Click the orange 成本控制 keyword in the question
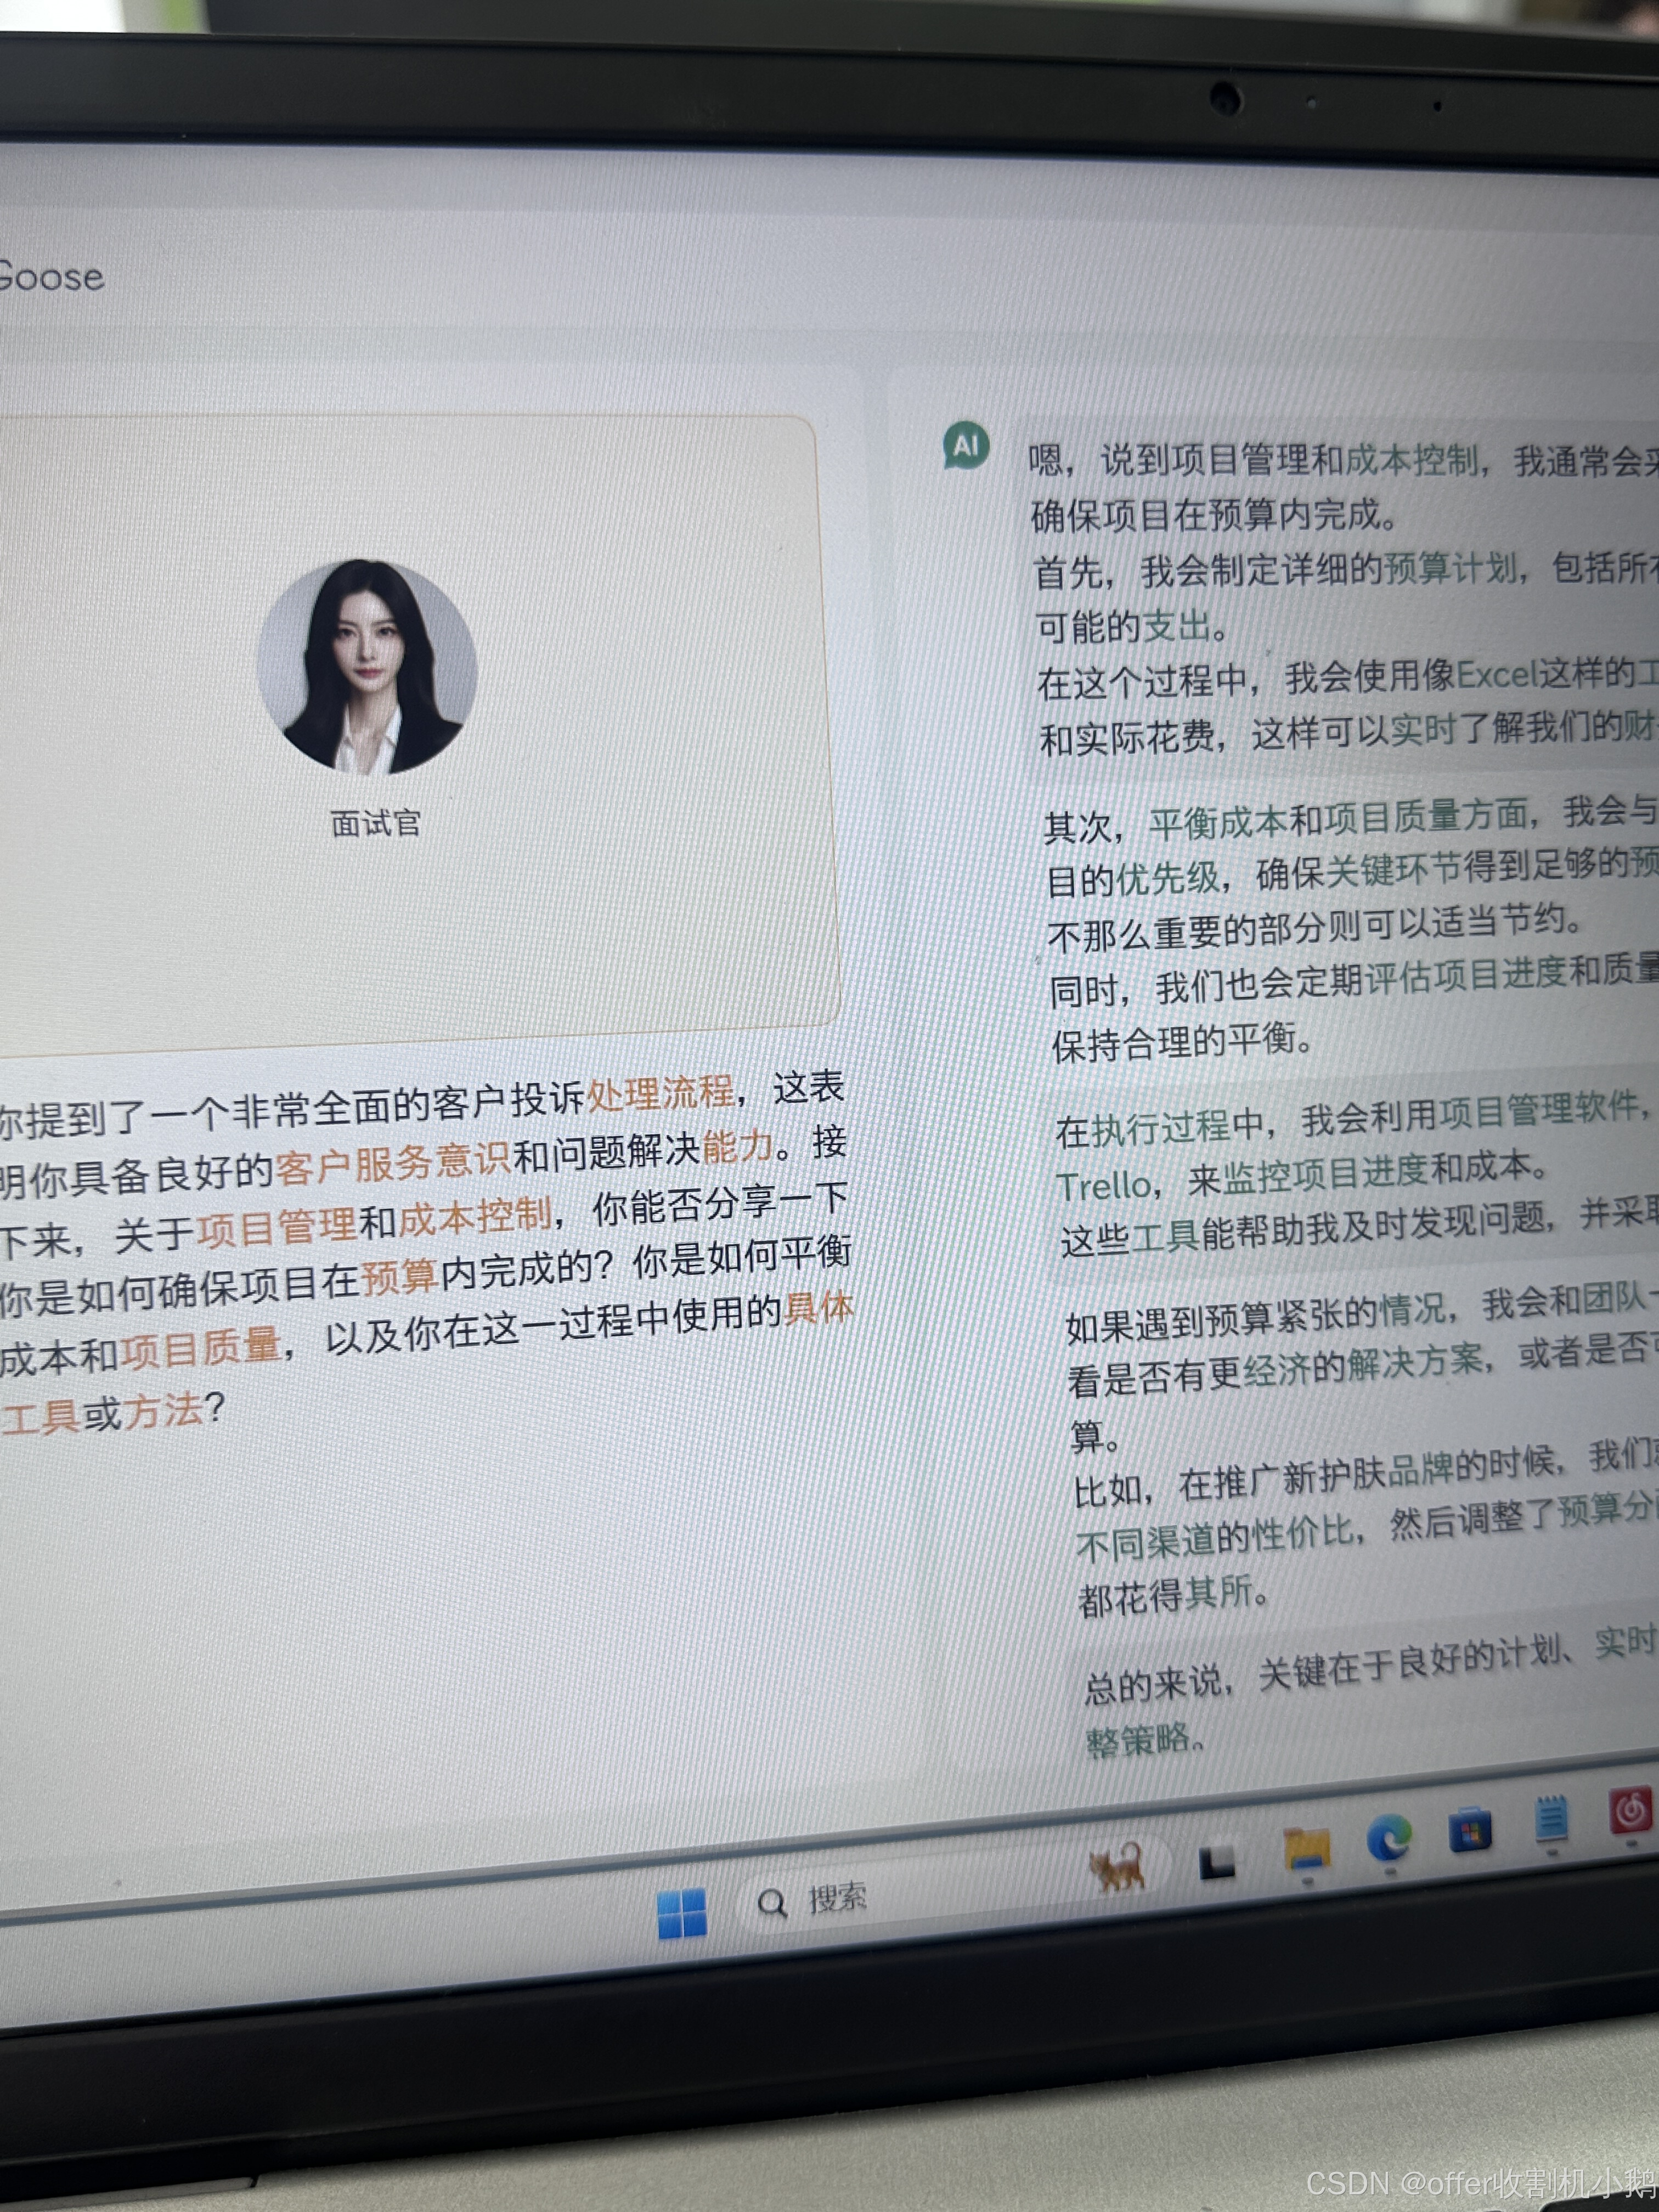The image size is (1659, 2212). pos(475,1216)
